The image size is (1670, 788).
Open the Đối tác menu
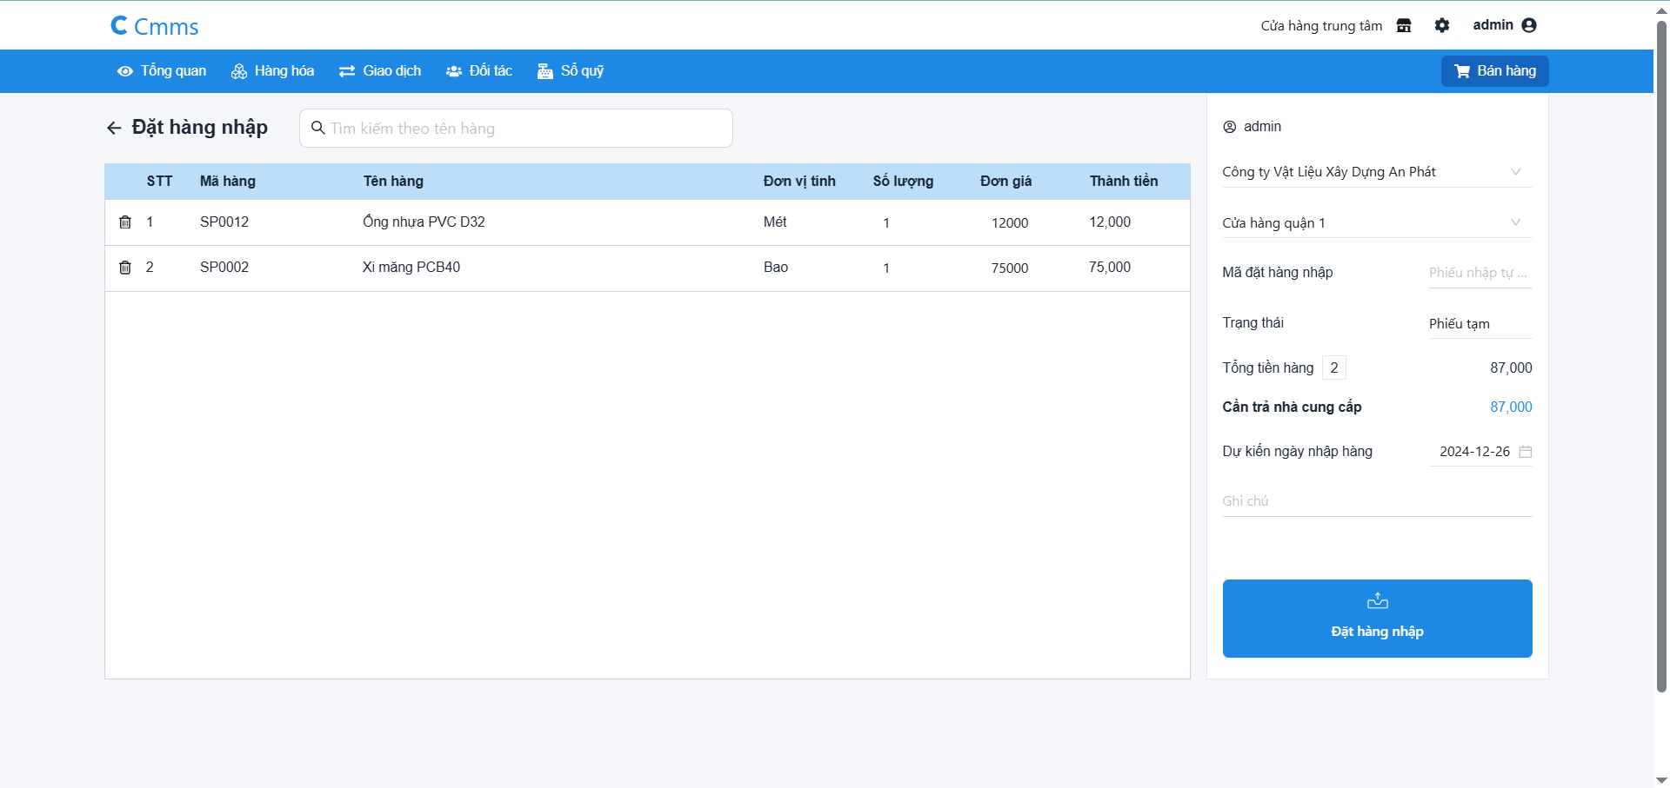(x=479, y=71)
